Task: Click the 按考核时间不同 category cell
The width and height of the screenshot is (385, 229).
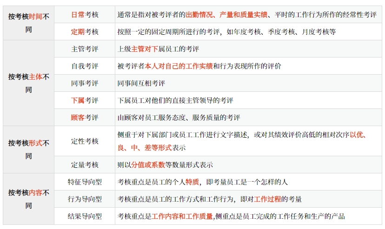Action: pos(29,23)
